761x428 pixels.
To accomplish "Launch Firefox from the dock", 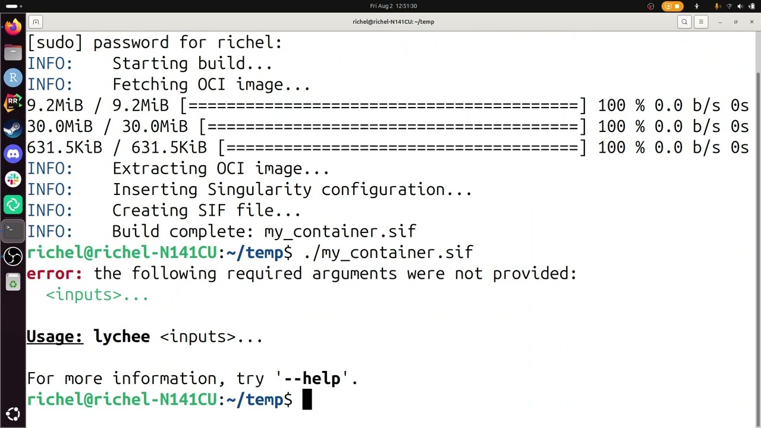I will pyautogui.click(x=13, y=27).
